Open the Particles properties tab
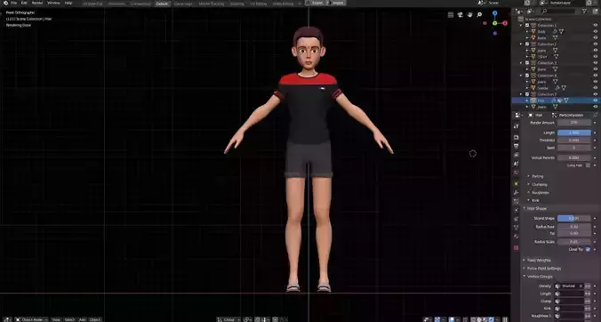The width and height of the screenshot is (601, 322). 516,201
